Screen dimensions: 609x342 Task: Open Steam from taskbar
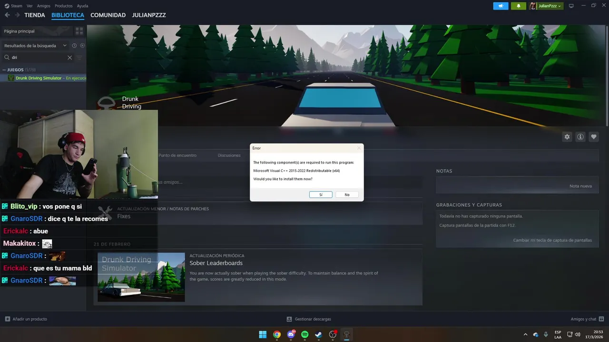[319, 334]
